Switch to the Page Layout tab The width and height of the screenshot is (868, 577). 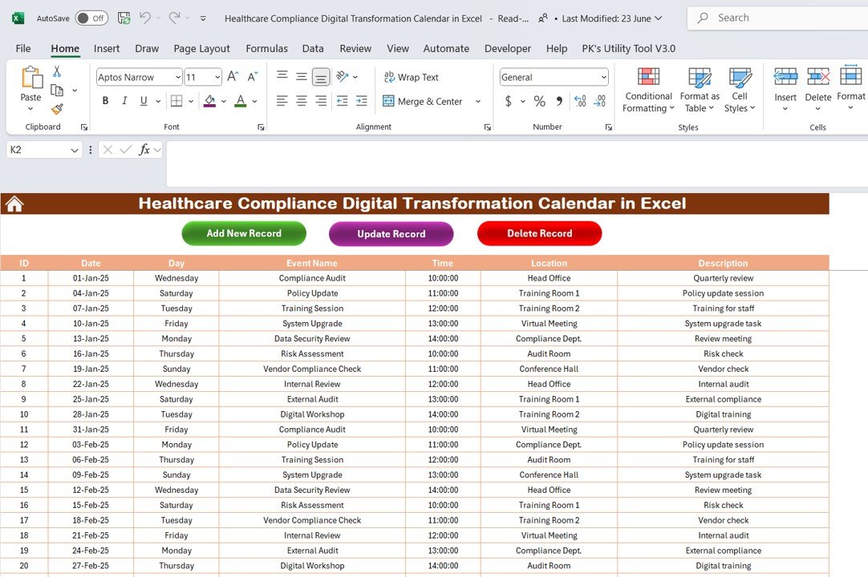pos(201,49)
